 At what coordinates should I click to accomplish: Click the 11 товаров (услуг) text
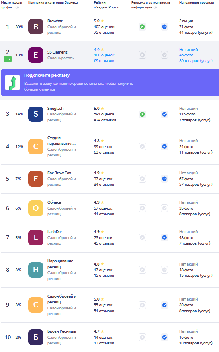tap(196, 152)
